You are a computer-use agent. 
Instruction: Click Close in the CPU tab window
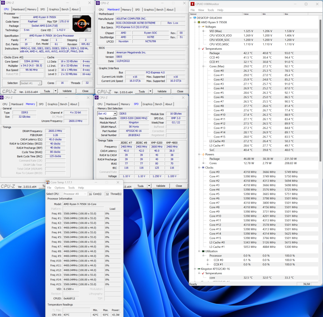coord(85,91)
